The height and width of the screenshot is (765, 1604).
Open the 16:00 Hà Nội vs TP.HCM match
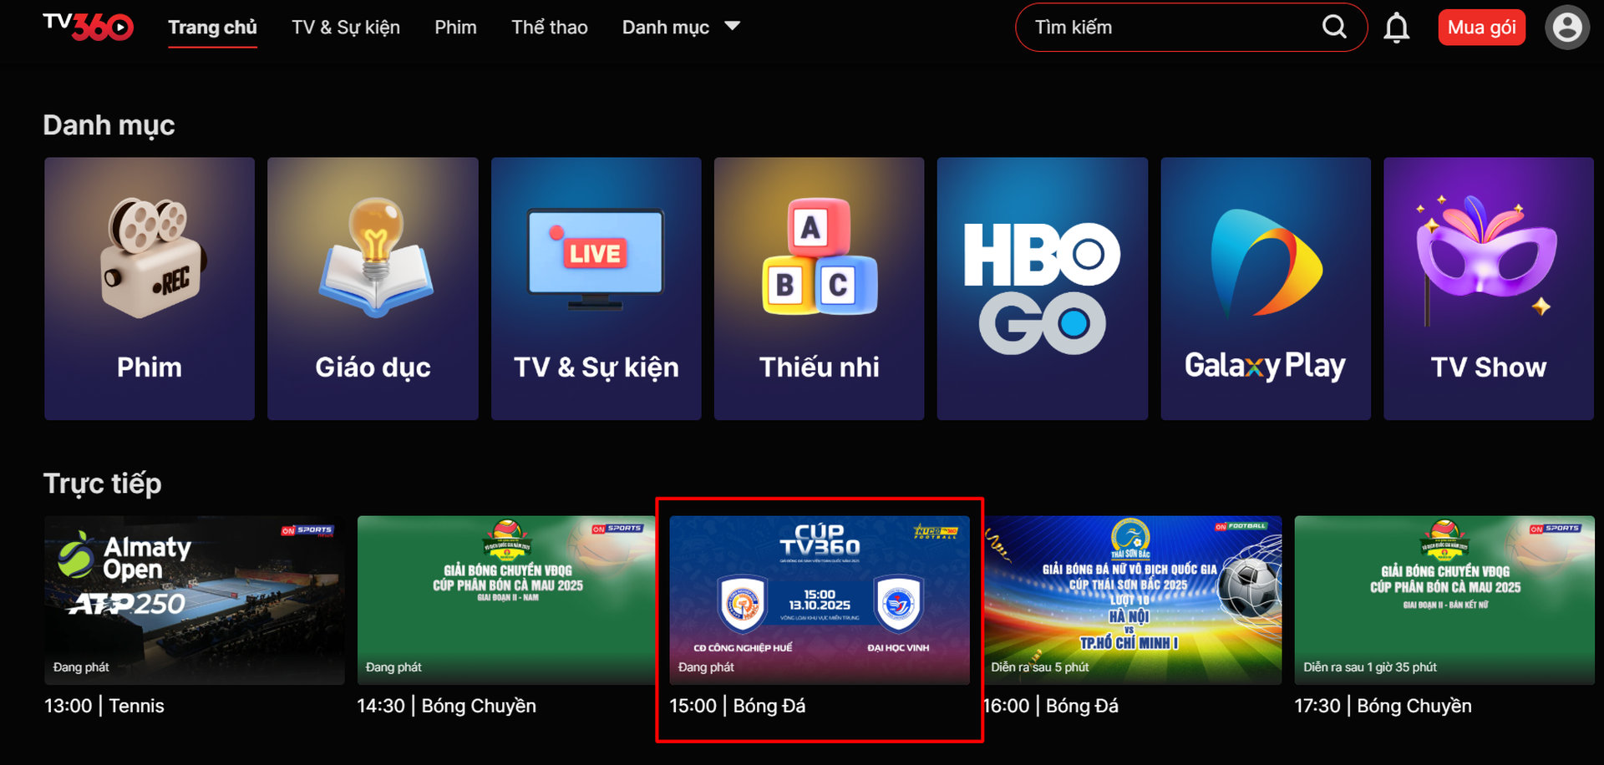click(1132, 600)
